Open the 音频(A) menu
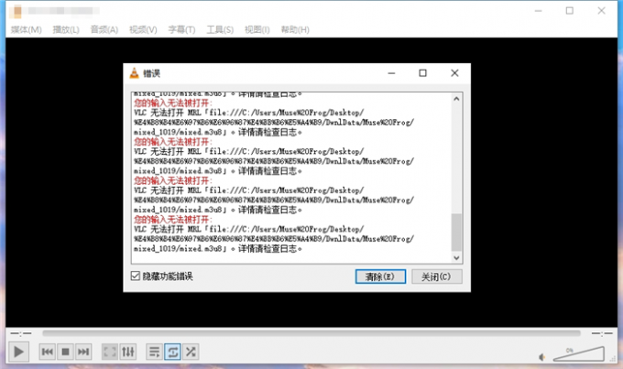The width and height of the screenshot is (623, 369). (104, 29)
